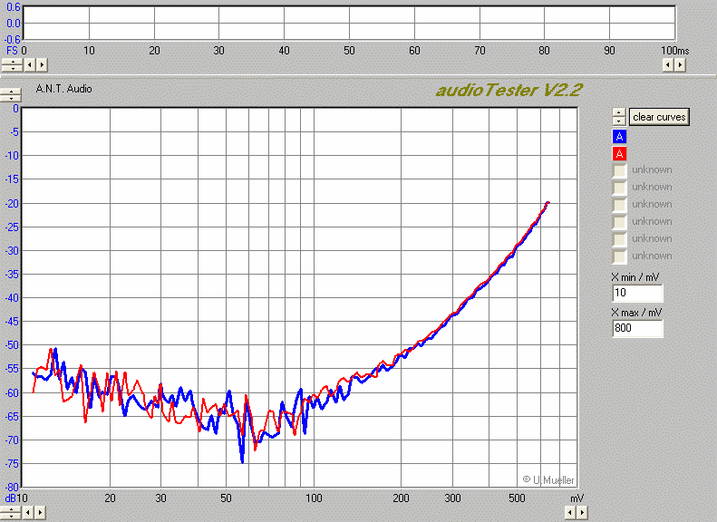Check the first 'unknown' curve checkbox
Screen dimensions: 717x522
click(x=619, y=170)
